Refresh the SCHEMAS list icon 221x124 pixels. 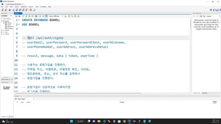pos(11,16)
